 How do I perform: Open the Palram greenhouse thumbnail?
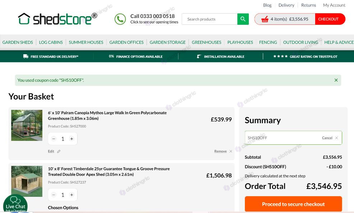[x=27, y=125]
